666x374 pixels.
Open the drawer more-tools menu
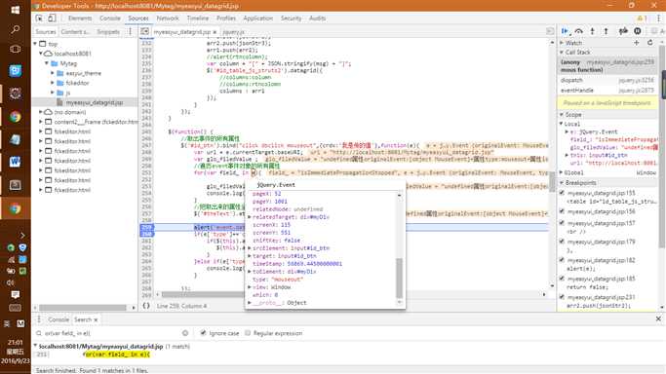[x=39, y=319]
